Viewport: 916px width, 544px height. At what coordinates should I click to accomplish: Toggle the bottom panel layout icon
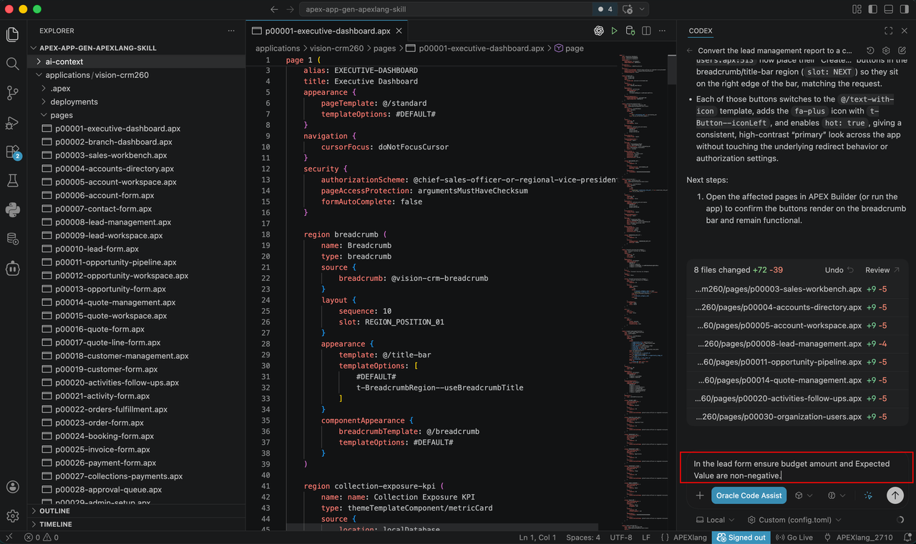coord(889,9)
